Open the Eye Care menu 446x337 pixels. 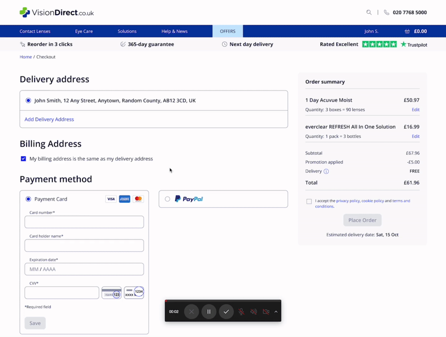point(84,31)
